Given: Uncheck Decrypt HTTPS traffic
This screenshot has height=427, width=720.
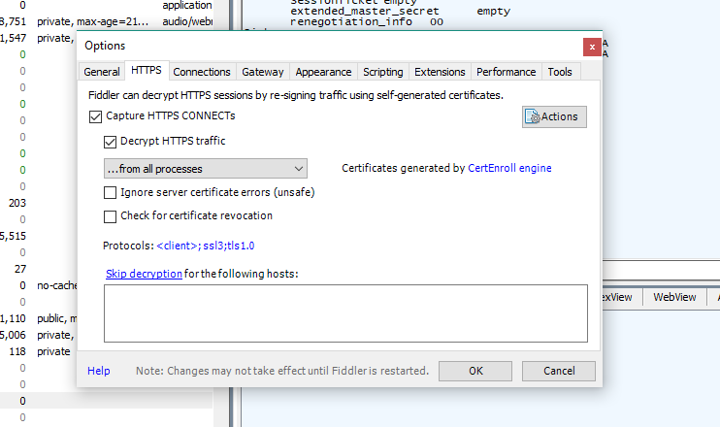Looking at the screenshot, I should 111,142.
